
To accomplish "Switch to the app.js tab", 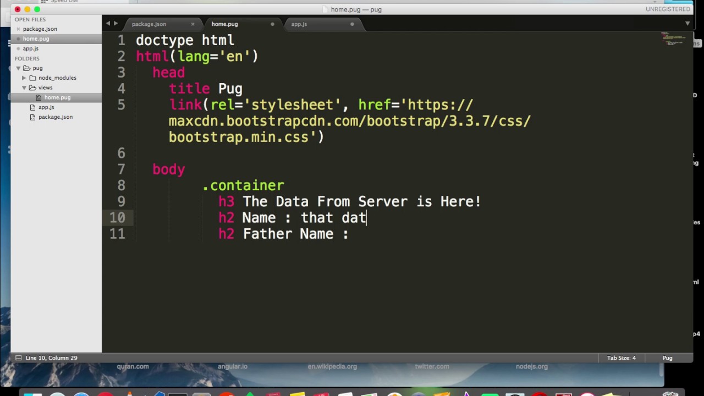I will pos(299,24).
